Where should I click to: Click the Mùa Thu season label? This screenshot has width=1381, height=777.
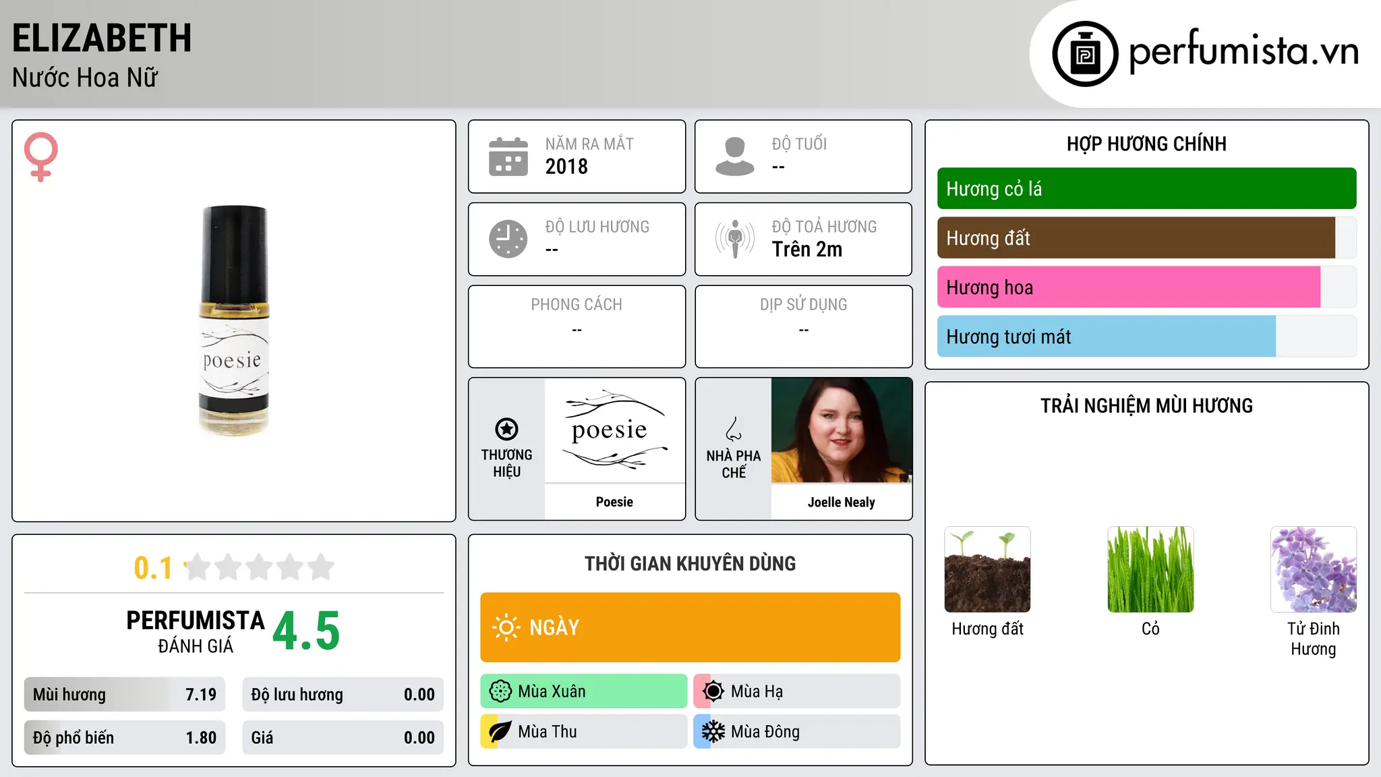548,732
